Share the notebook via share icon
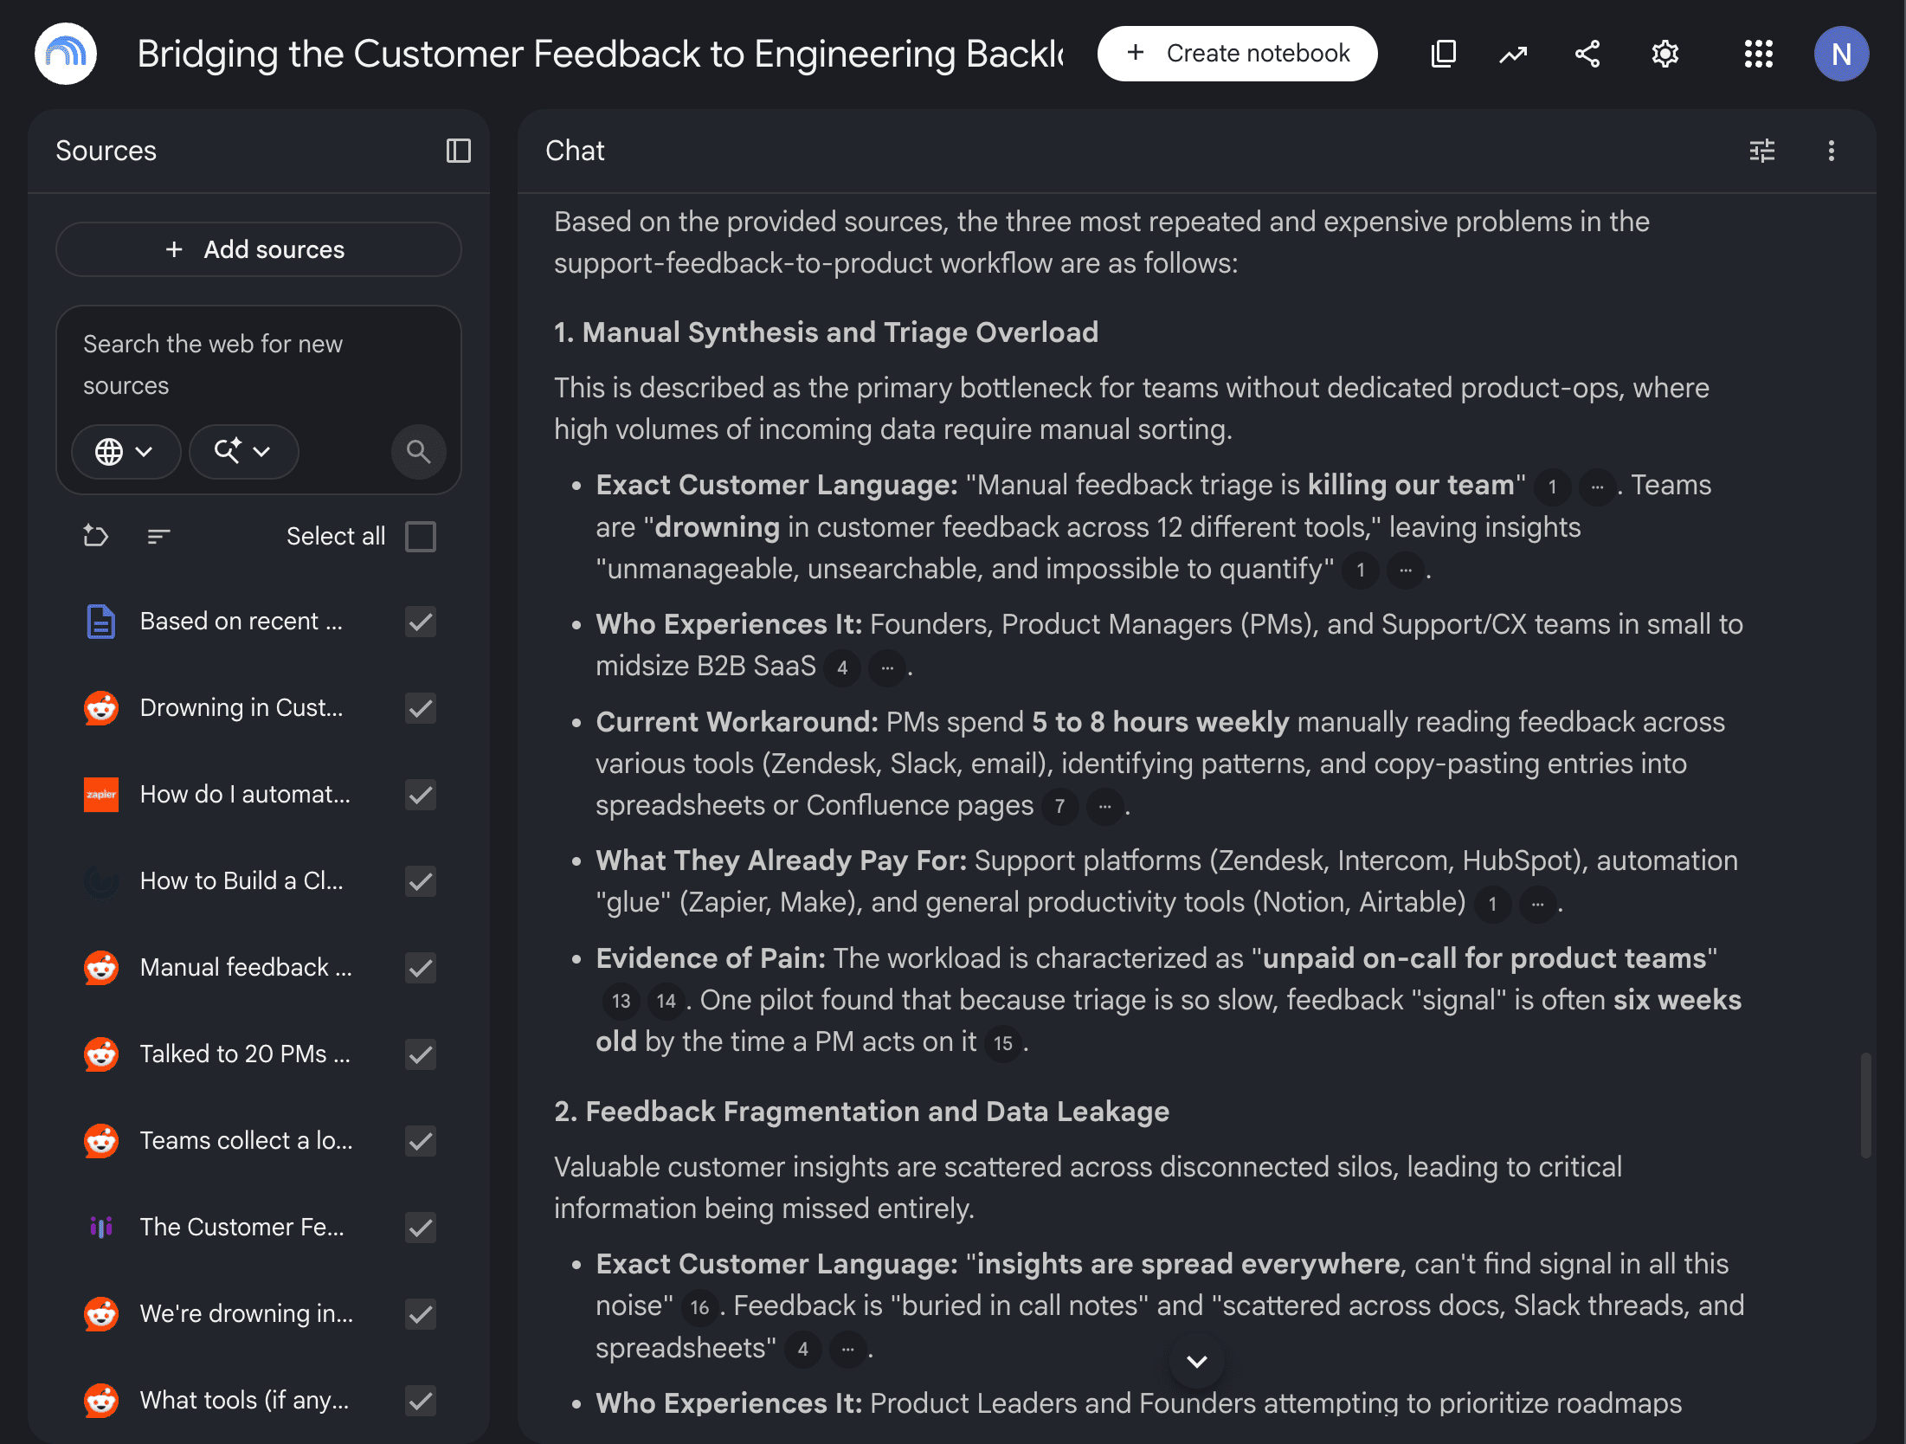 [x=1587, y=54]
